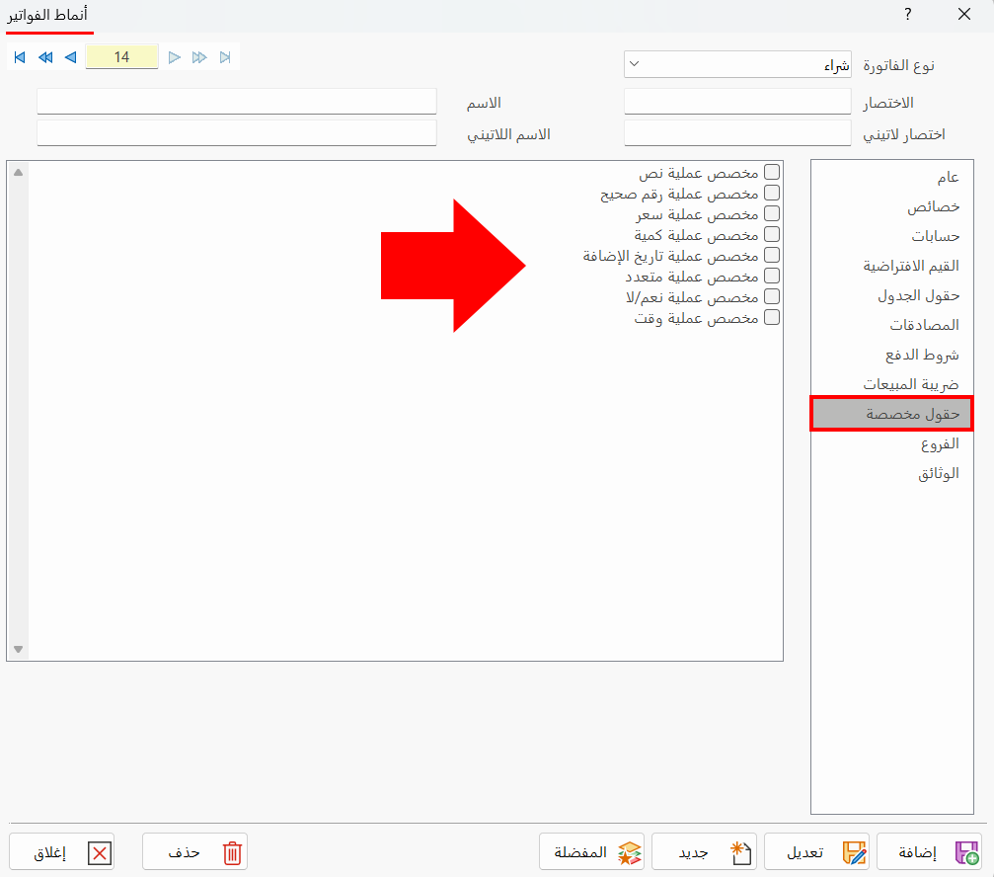Open the نوع الفاتورة dropdown
994x877 pixels.
point(737,64)
